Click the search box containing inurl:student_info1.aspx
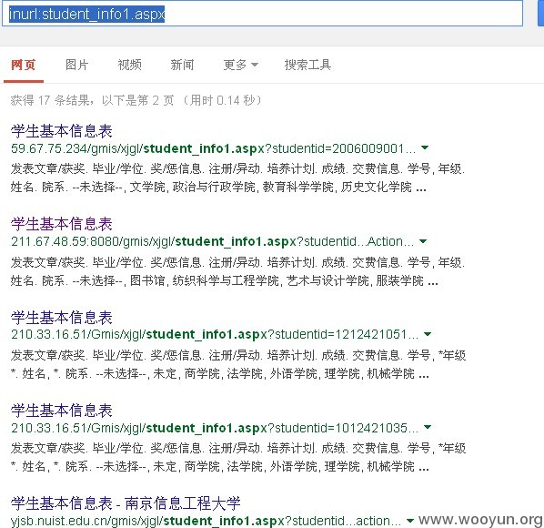The height and width of the screenshot is (528, 544). (262, 14)
